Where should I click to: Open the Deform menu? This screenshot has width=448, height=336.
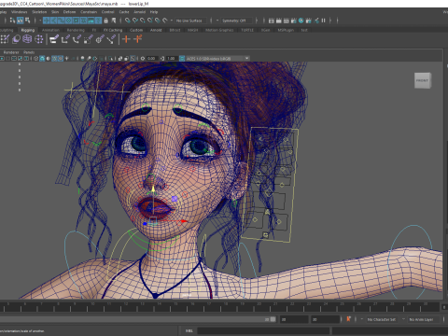(x=69, y=12)
